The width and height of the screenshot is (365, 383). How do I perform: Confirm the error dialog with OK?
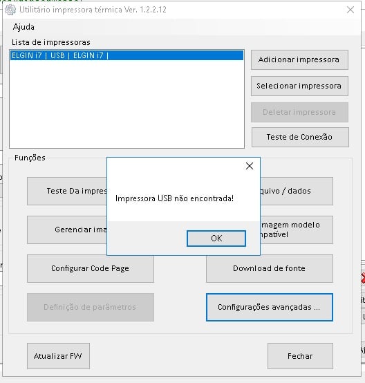coord(216,239)
